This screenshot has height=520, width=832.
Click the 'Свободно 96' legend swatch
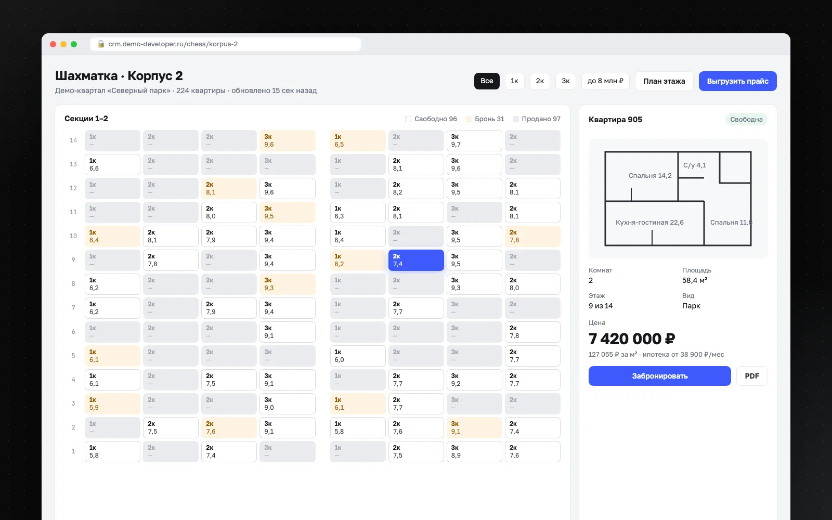pyautogui.click(x=408, y=119)
